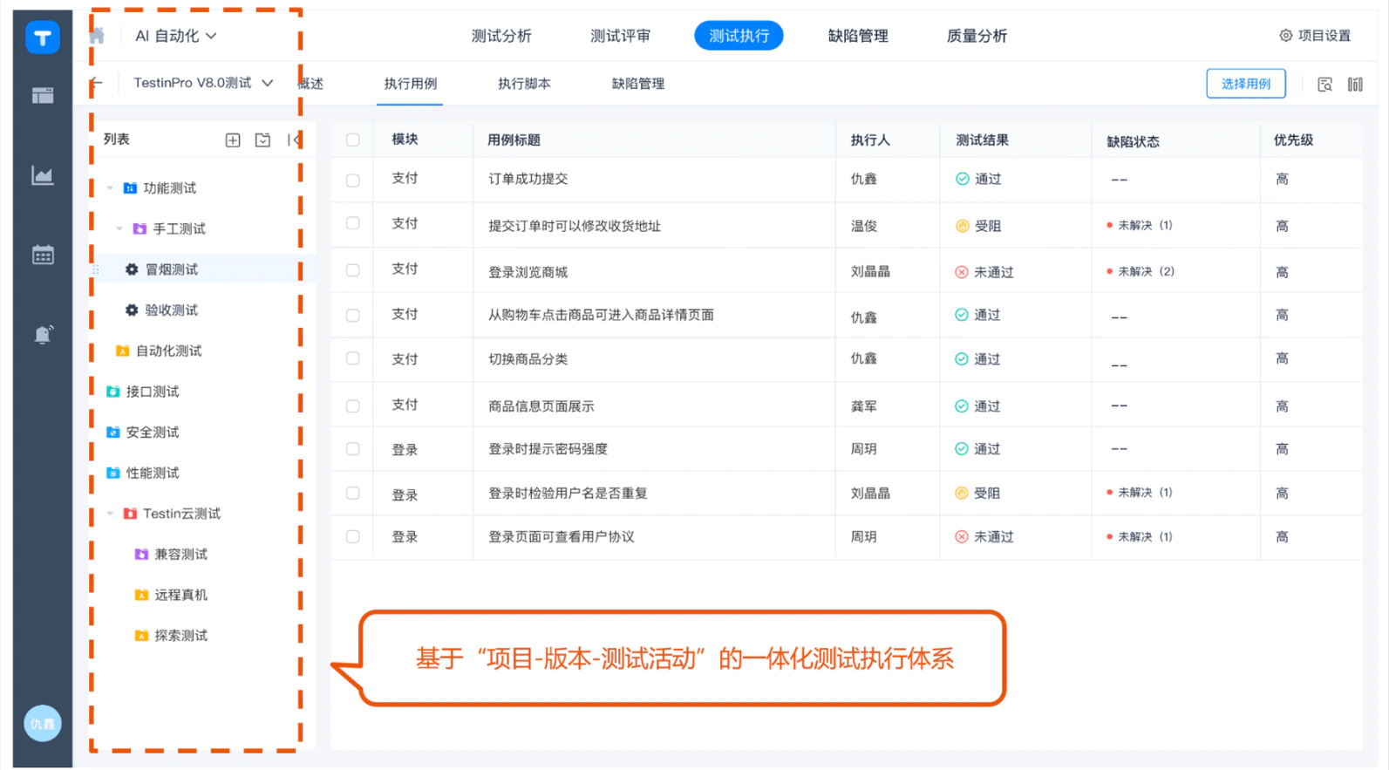
Task: Click the 优先级 column header
Action: [1293, 140]
